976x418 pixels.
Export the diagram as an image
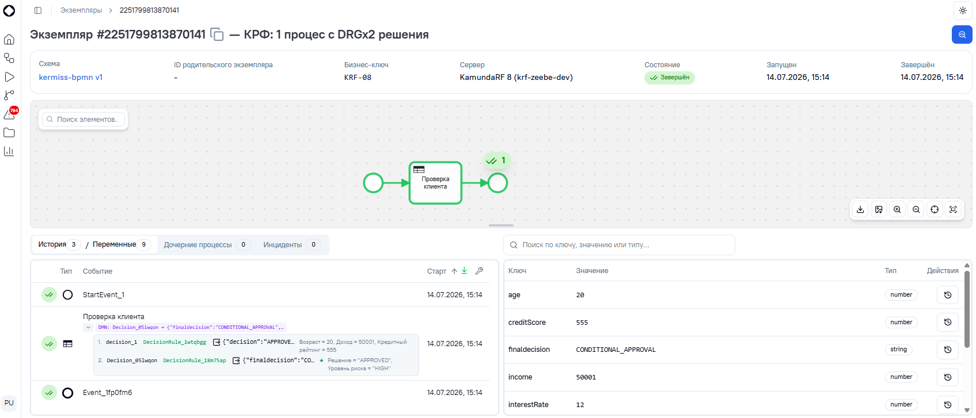(x=879, y=209)
